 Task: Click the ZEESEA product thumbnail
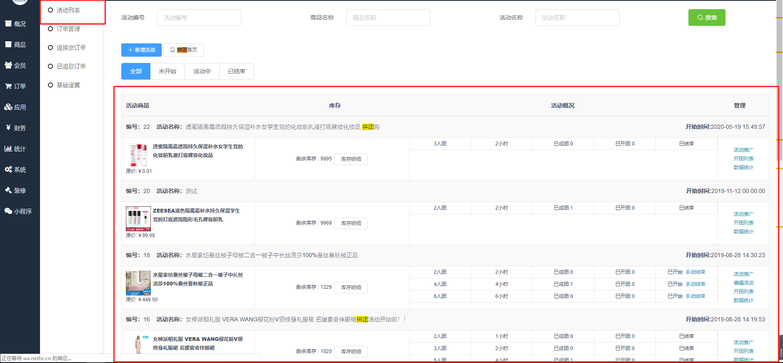pos(138,219)
